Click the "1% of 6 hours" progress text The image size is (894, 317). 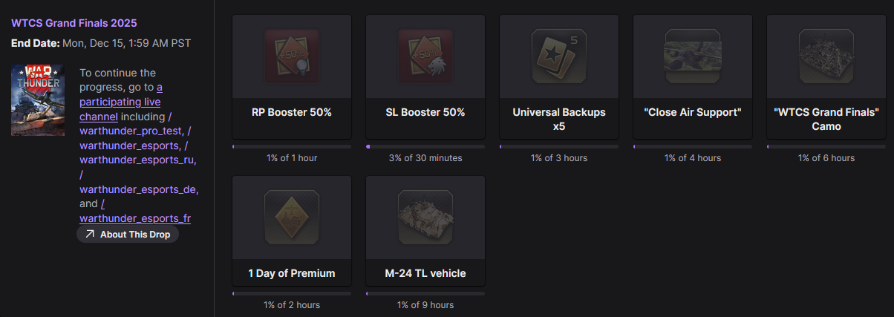tap(826, 158)
